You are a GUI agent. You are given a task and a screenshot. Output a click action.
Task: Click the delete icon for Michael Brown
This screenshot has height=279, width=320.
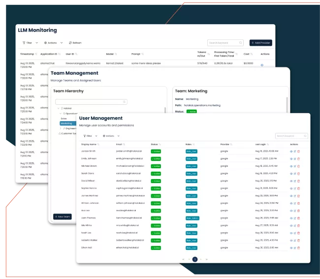click(298, 166)
